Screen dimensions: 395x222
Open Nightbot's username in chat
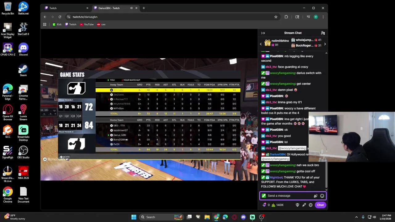point(276,178)
